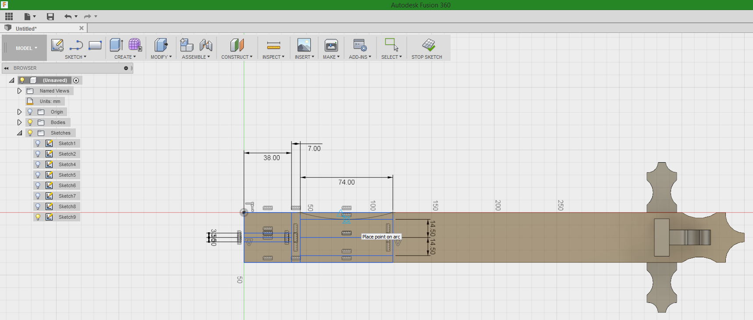
Task: Open the SELECT menu label
Action: click(x=391, y=57)
